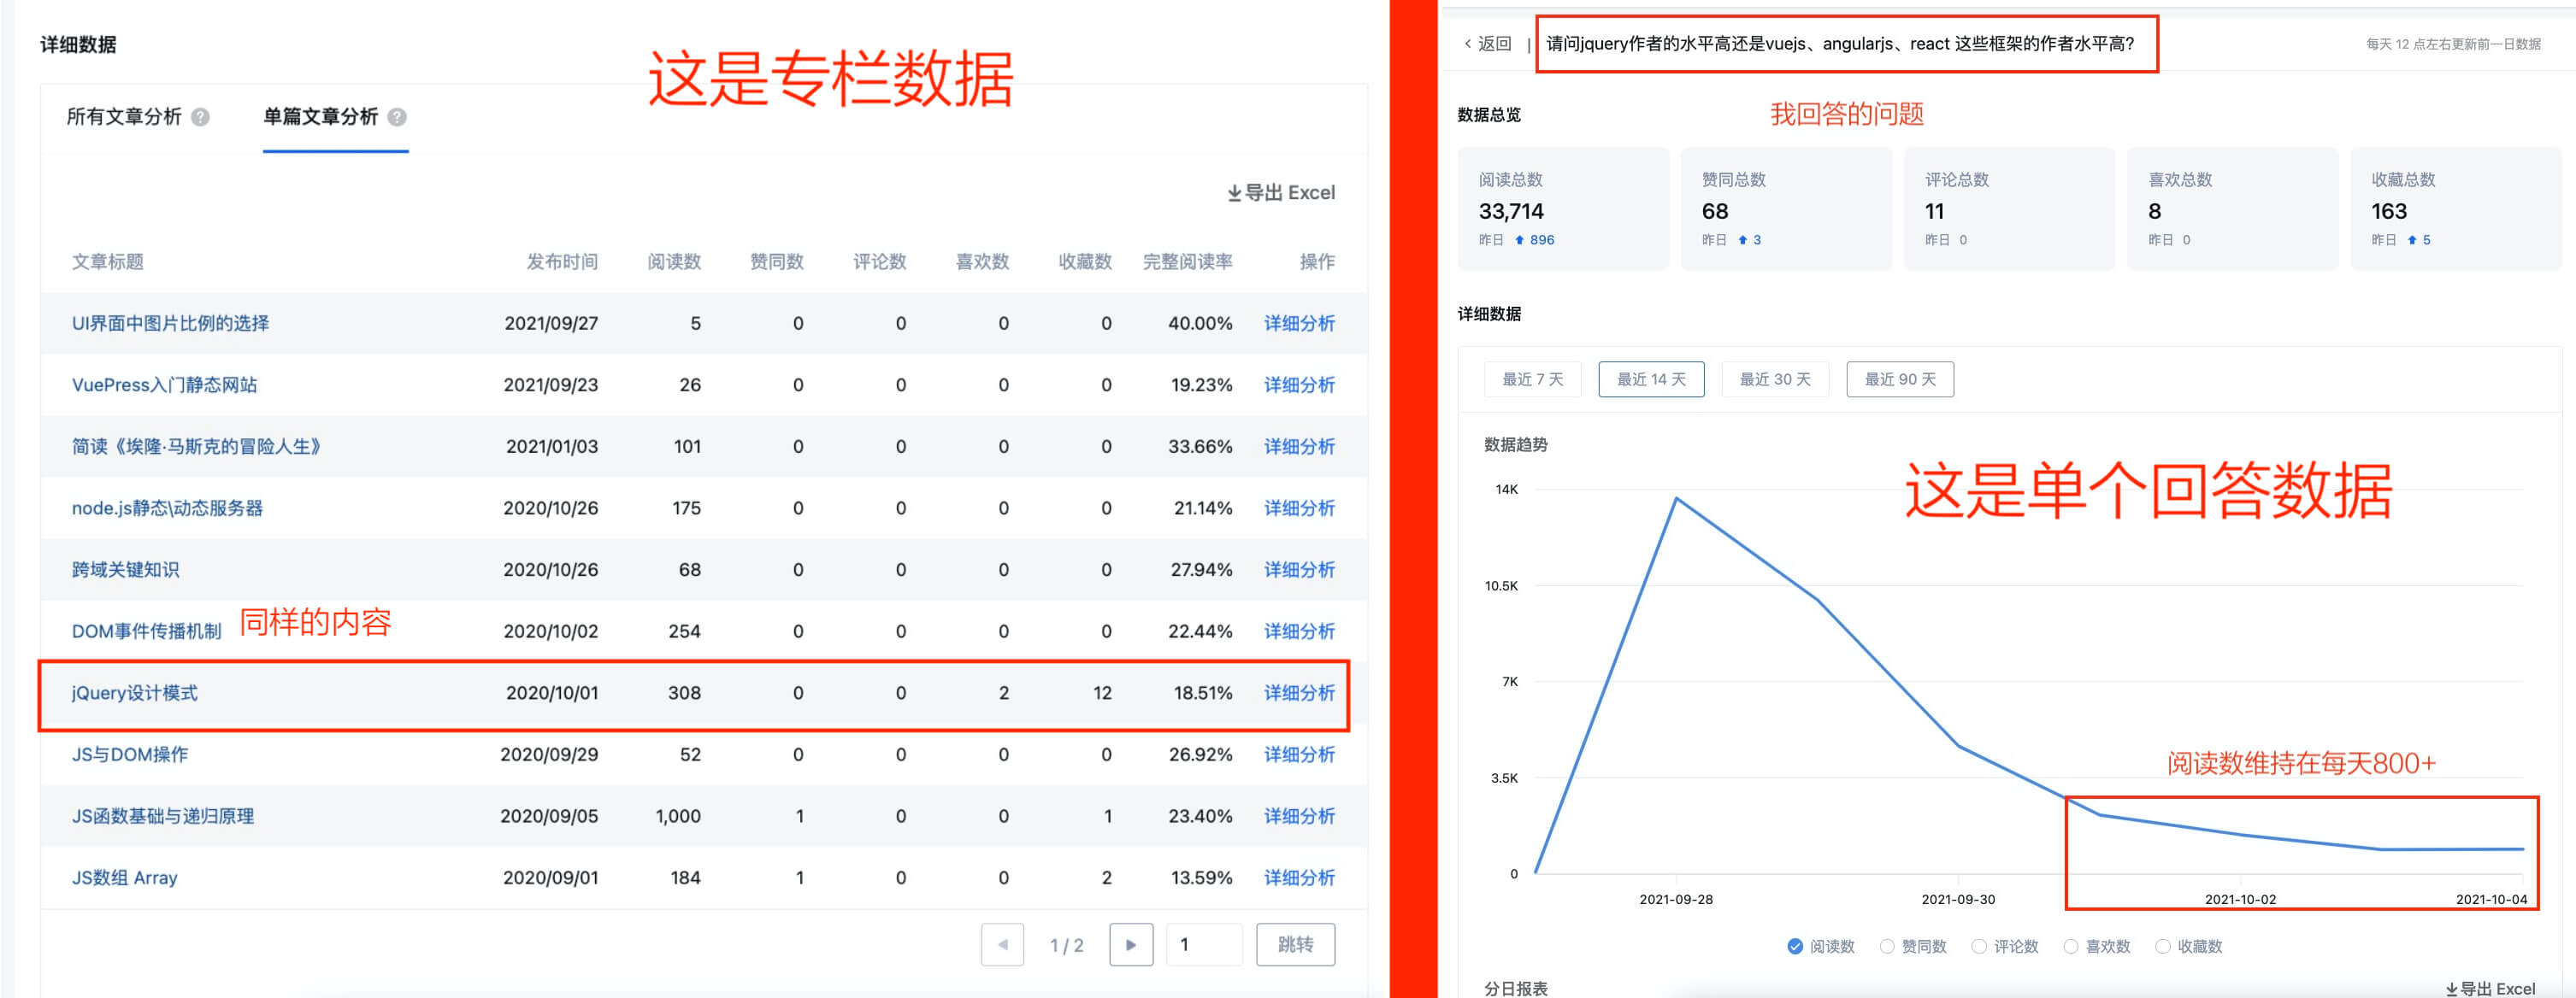Go to next page arrow
2576x998 pixels.
pyautogui.click(x=1131, y=944)
